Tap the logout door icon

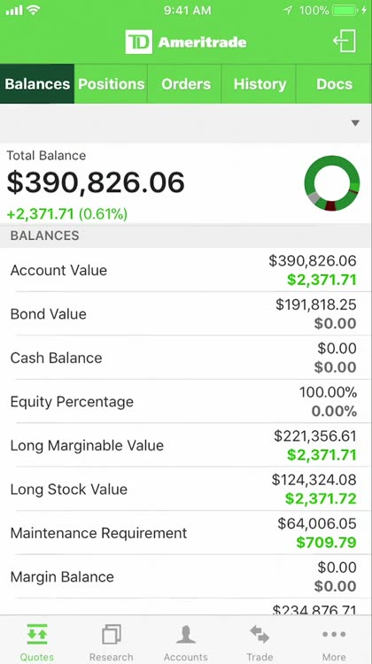[344, 41]
